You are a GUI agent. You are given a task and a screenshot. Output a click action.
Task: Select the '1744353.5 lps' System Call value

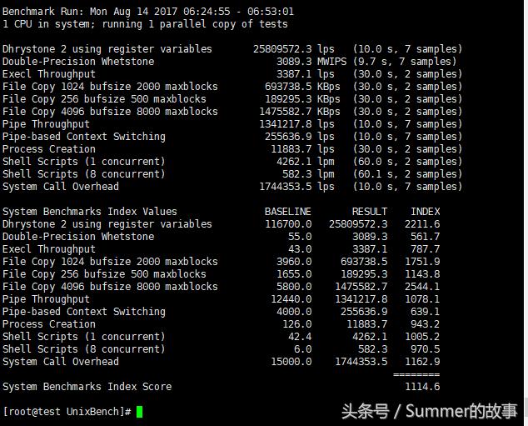click(x=296, y=187)
